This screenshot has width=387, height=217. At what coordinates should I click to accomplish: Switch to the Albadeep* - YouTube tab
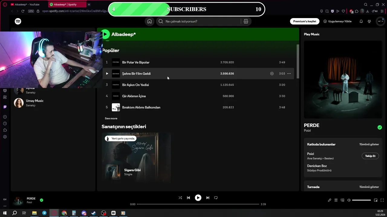click(27, 5)
